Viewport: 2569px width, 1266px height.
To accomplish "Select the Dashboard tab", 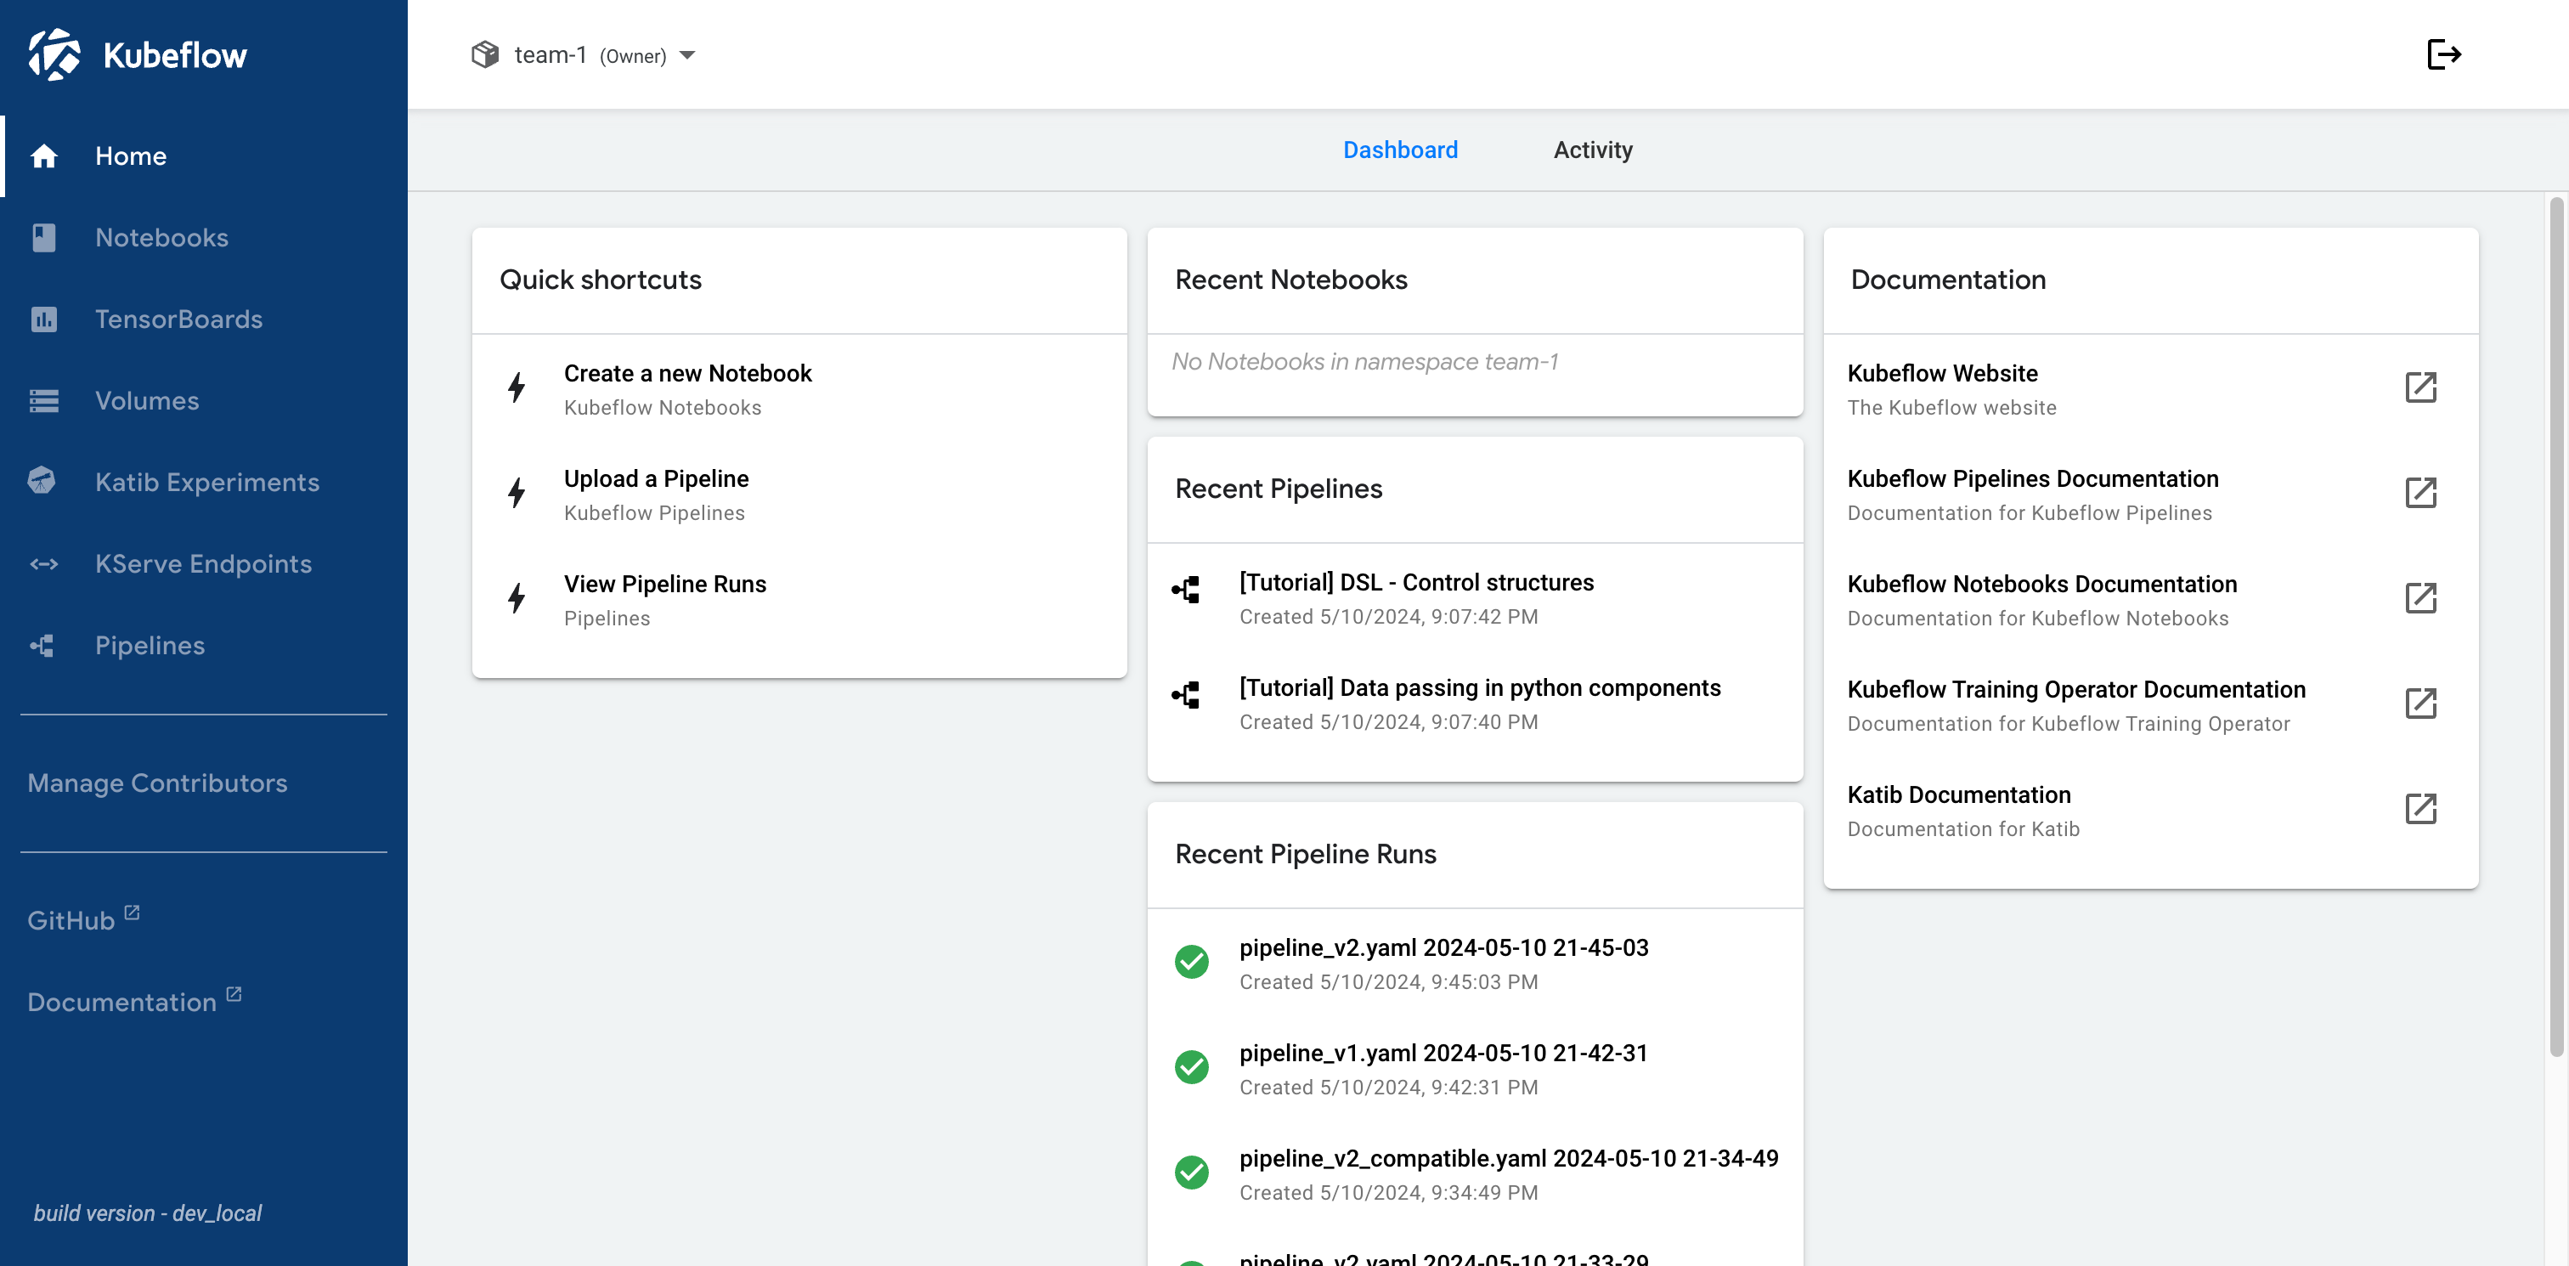I will click(1403, 149).
